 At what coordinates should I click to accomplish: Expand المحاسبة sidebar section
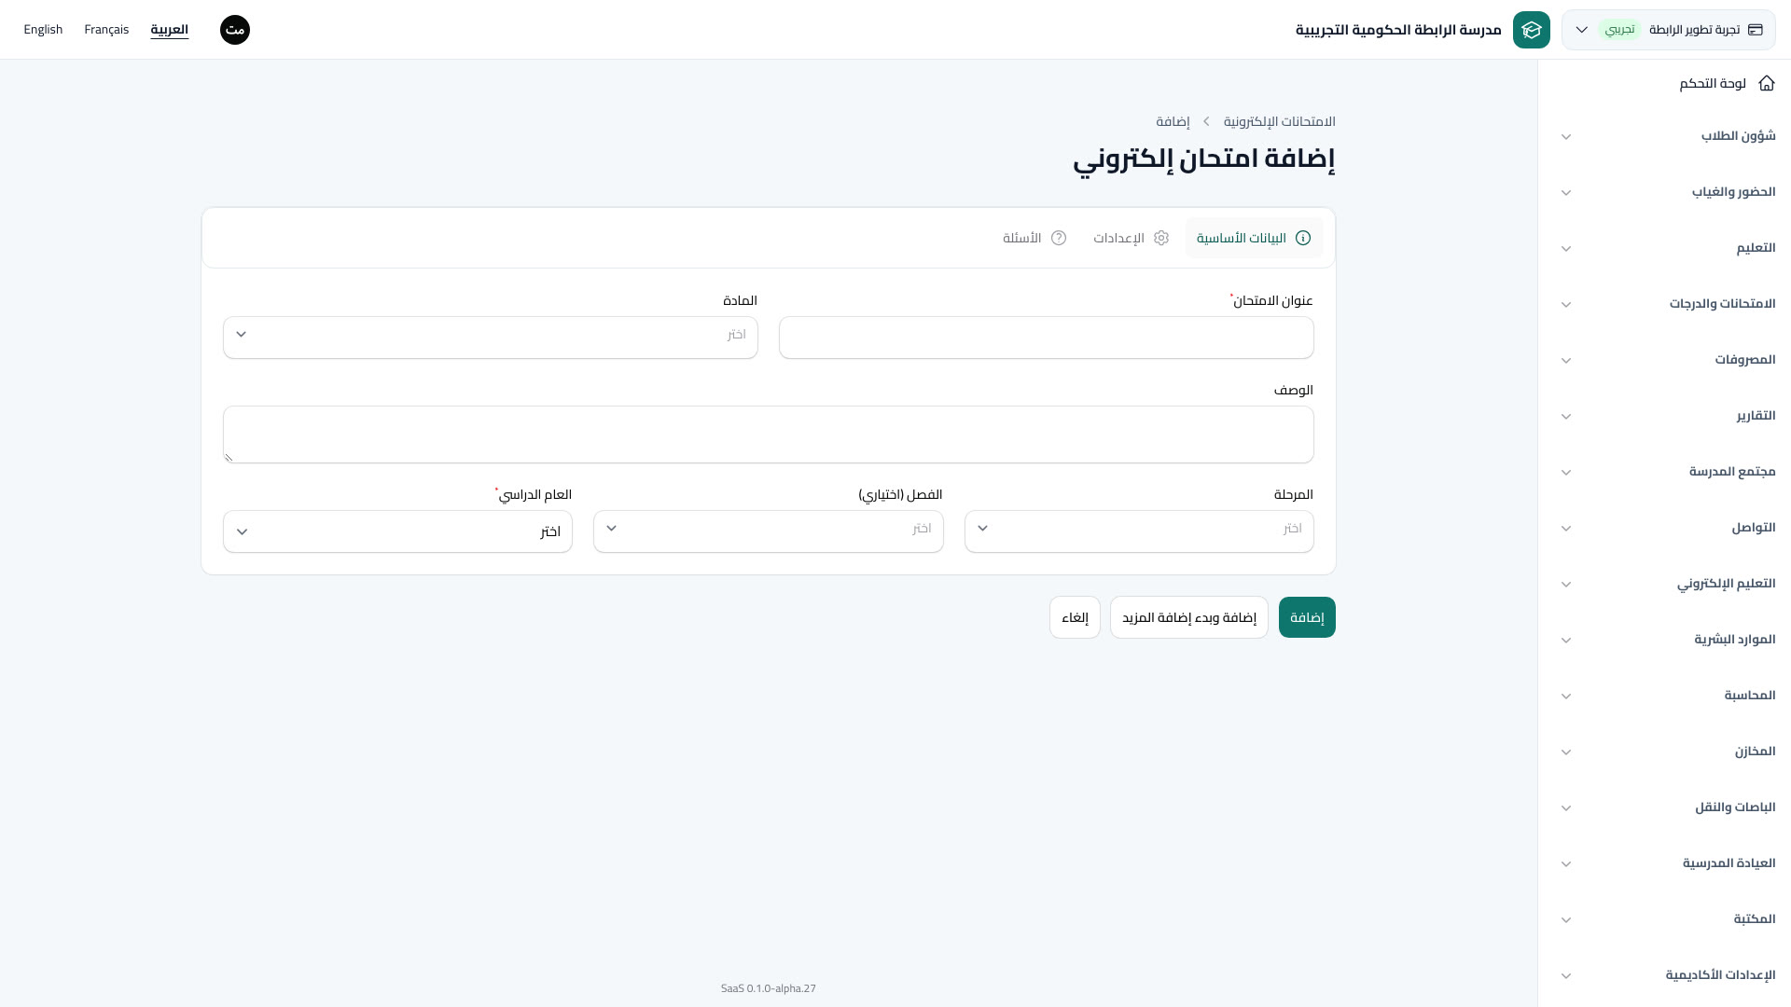(x=1668, y=696)
